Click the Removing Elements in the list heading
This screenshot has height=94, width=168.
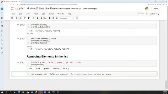[47, 56]
